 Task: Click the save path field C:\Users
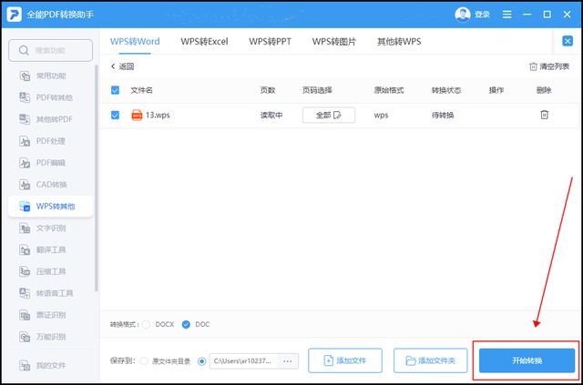tap(244, 361)
